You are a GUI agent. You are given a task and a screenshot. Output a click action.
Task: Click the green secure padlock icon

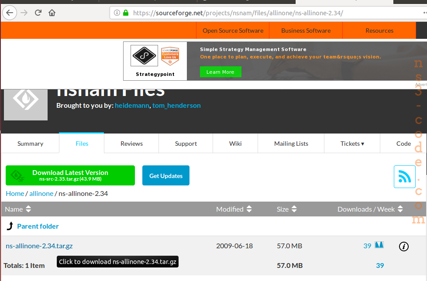click(126, 13)
